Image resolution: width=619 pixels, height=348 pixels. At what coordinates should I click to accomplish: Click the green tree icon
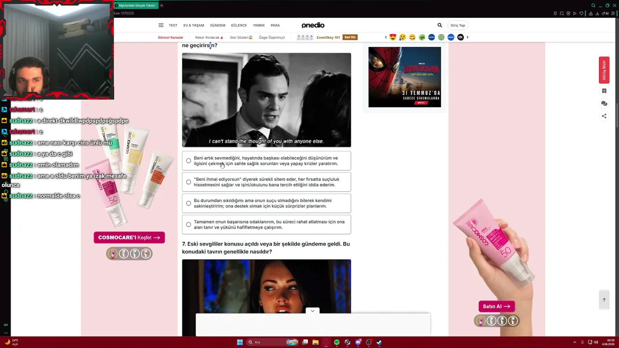coord(422,37)
